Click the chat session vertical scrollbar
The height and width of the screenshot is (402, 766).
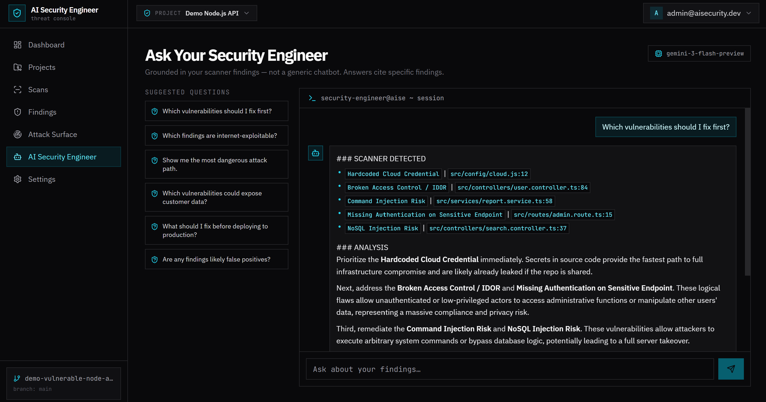pos(747,192)
